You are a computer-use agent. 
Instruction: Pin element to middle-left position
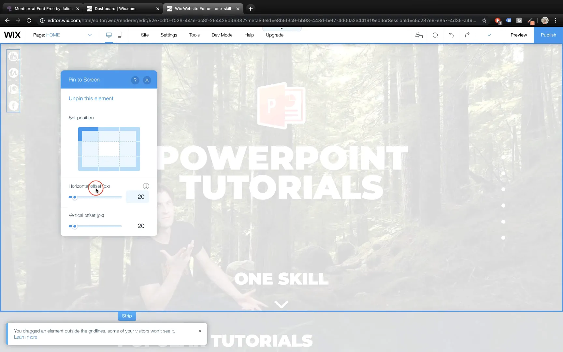tap(88, 149)
